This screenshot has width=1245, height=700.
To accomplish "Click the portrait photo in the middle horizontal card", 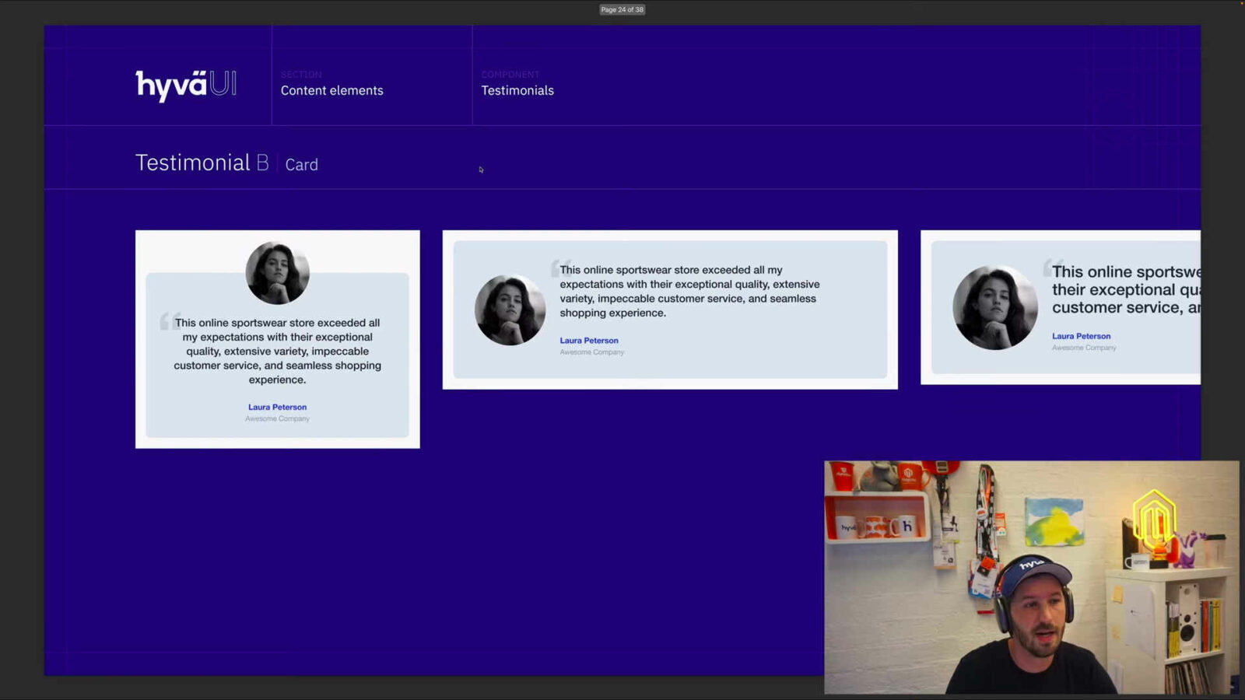I will point(510,310).
